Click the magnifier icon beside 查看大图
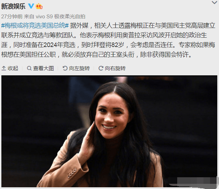Screen dimensions: 219x189 (29, 68)
